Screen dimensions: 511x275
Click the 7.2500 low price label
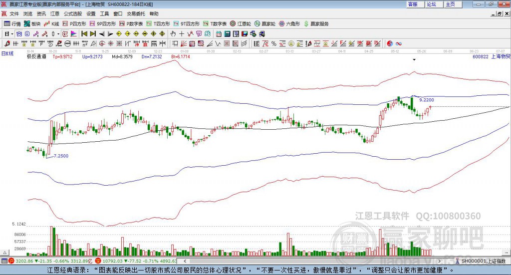click(x=61, y=156)
